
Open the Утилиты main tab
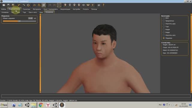pos(86,9)
